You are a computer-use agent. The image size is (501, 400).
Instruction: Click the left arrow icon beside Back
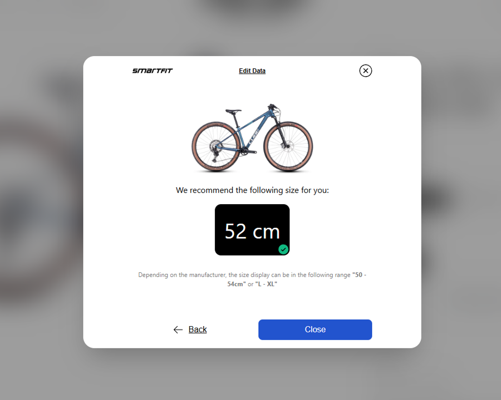tap(178, 329)
